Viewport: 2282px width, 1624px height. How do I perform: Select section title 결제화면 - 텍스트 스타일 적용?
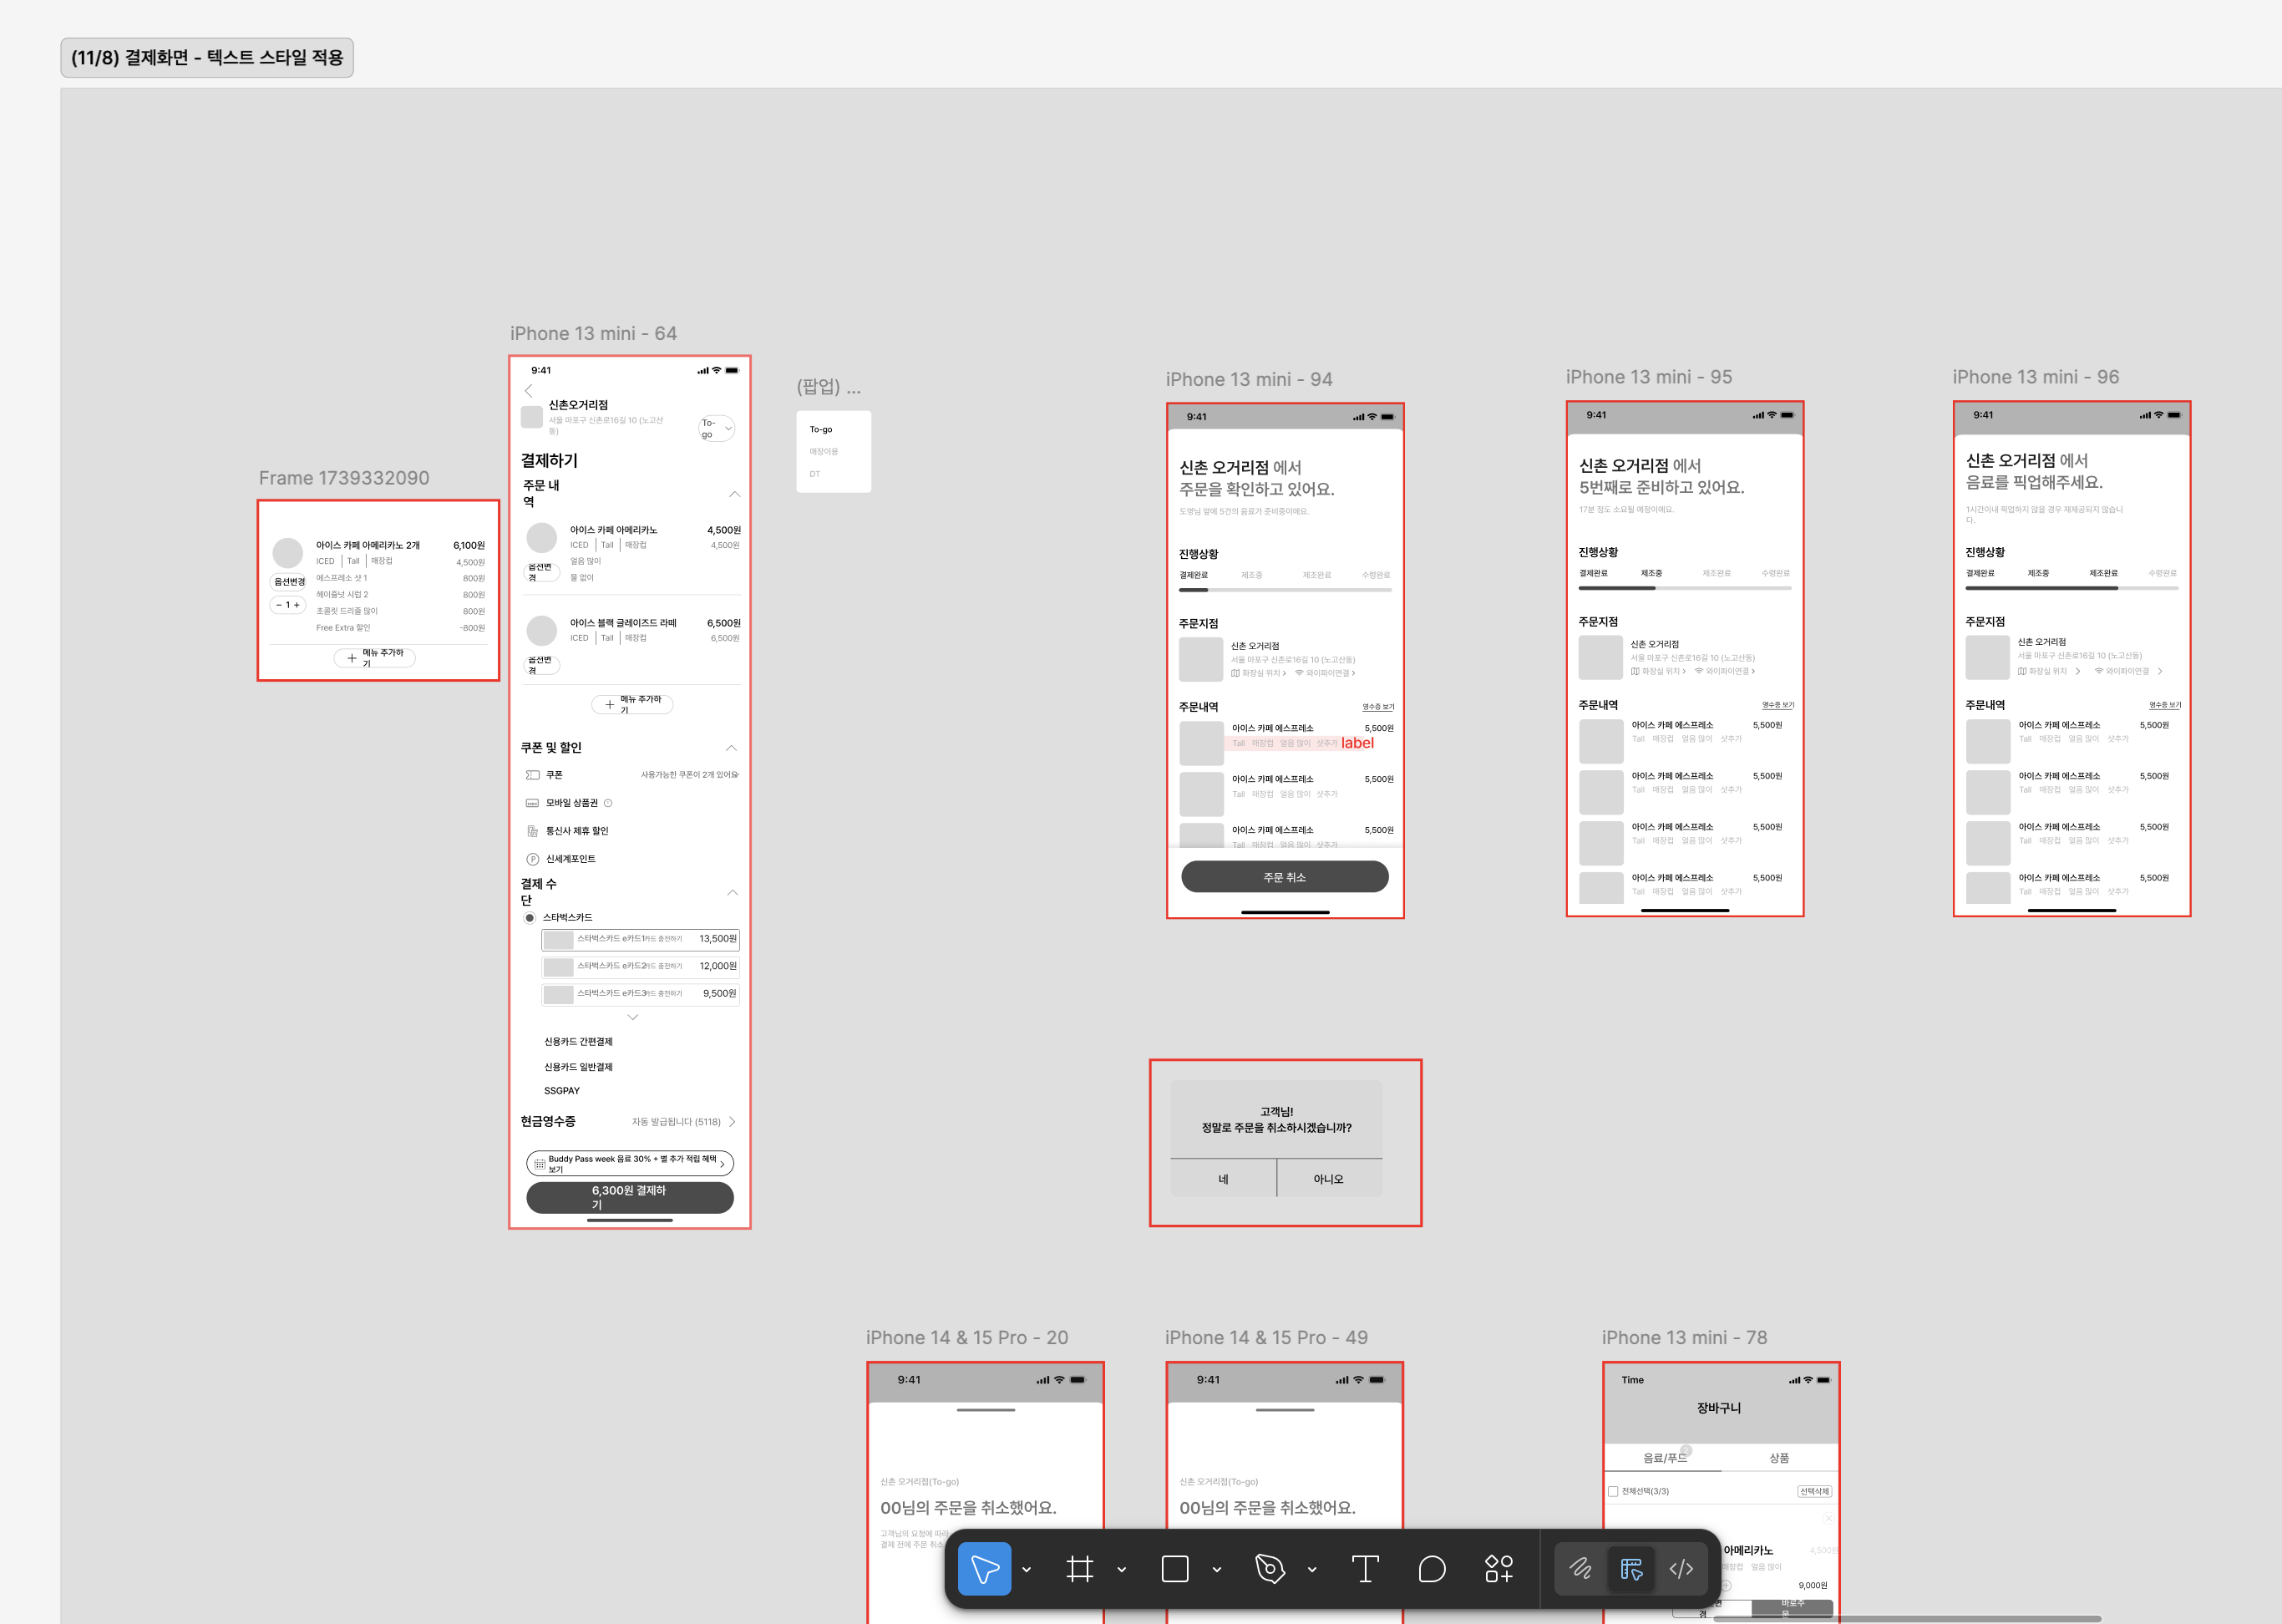click(x=207, y=57)
